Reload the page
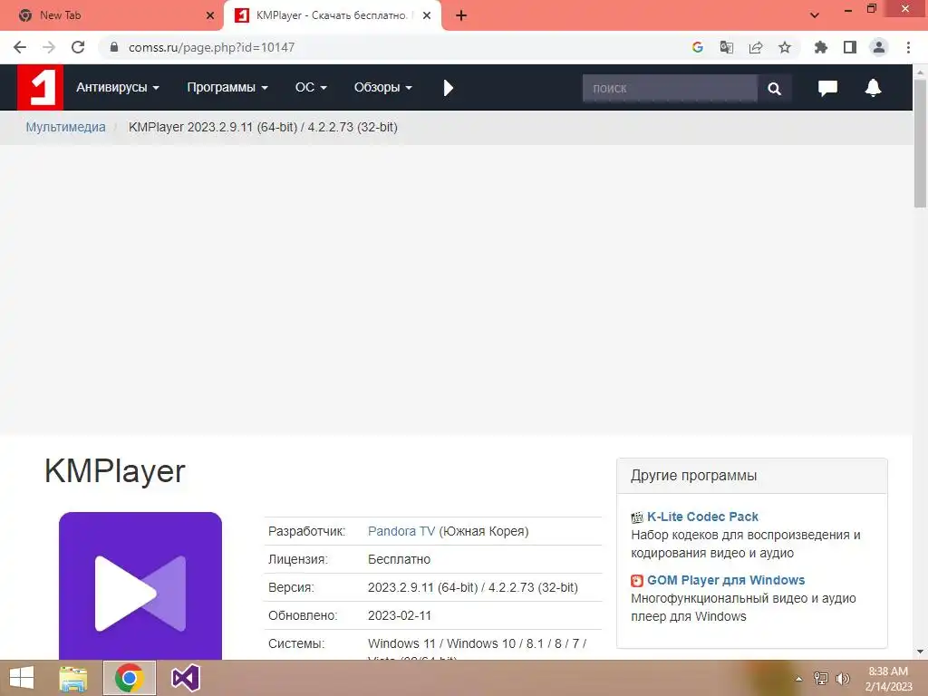This screenshot has width=928, height=696. pos(78,47)
